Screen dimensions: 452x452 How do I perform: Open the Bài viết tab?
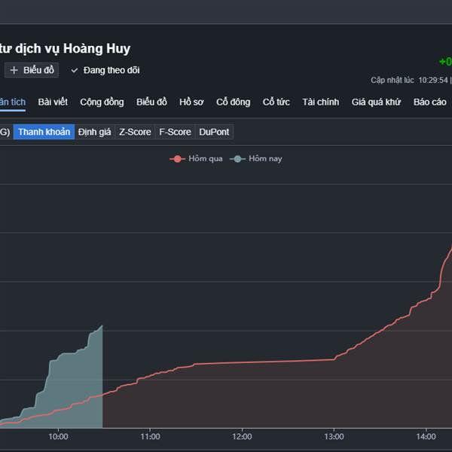pos(53,102)
